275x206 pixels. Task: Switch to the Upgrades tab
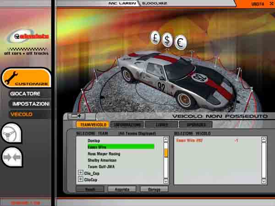click(196, 125)
